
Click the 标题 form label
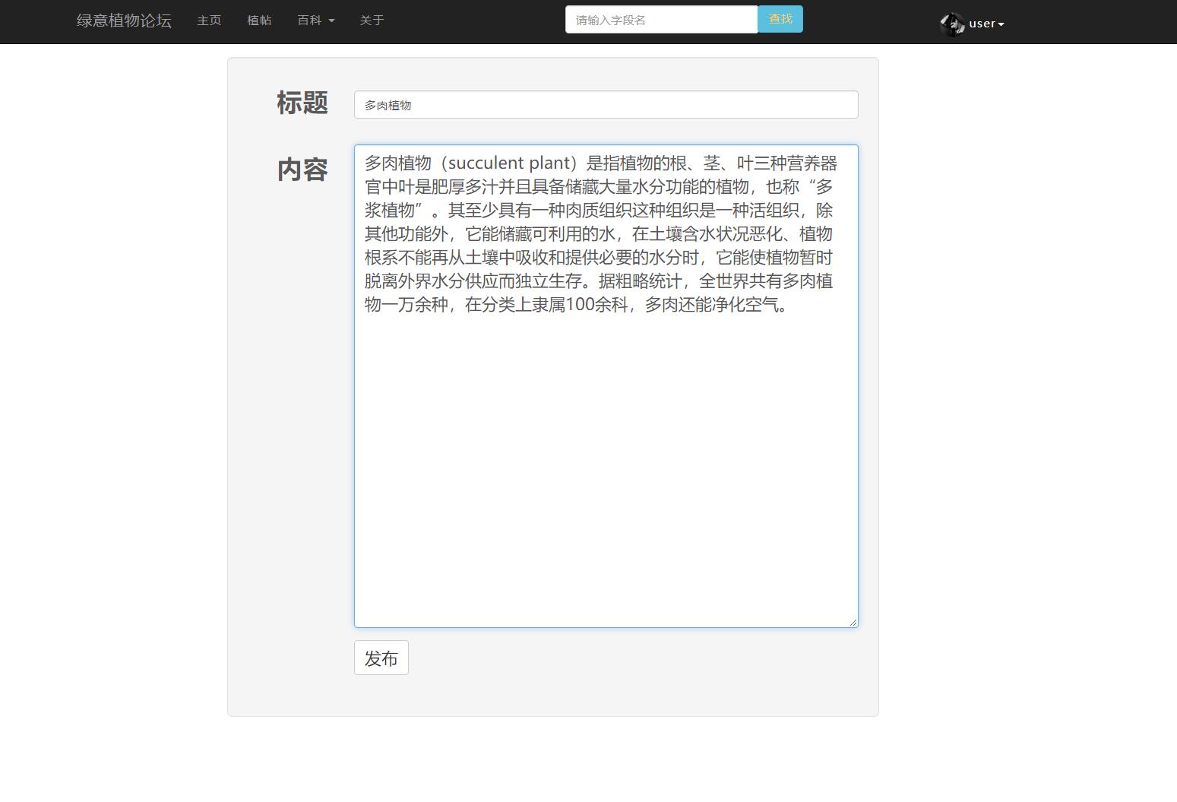(x=302, y=103)
